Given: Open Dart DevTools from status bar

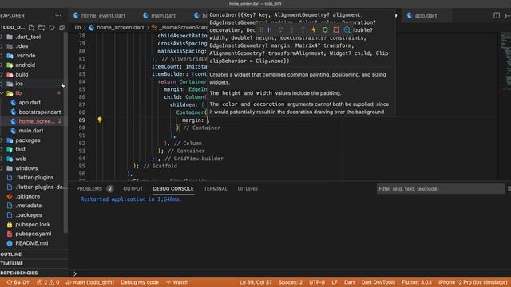Looking at the screenshot, I should pos(378,282).
